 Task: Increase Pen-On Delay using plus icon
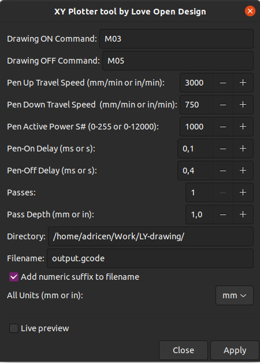243,149
